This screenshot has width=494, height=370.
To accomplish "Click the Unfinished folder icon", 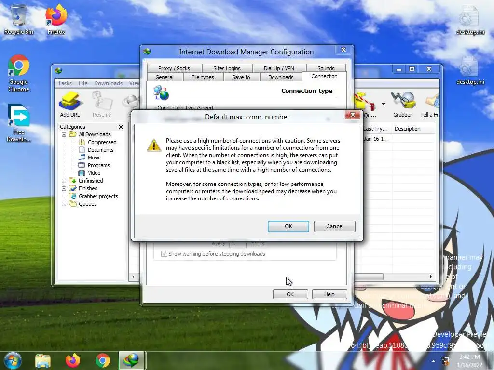I will click(x=73, y=181).
